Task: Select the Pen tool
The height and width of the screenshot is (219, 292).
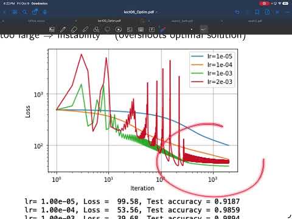Action: (63, 30)
